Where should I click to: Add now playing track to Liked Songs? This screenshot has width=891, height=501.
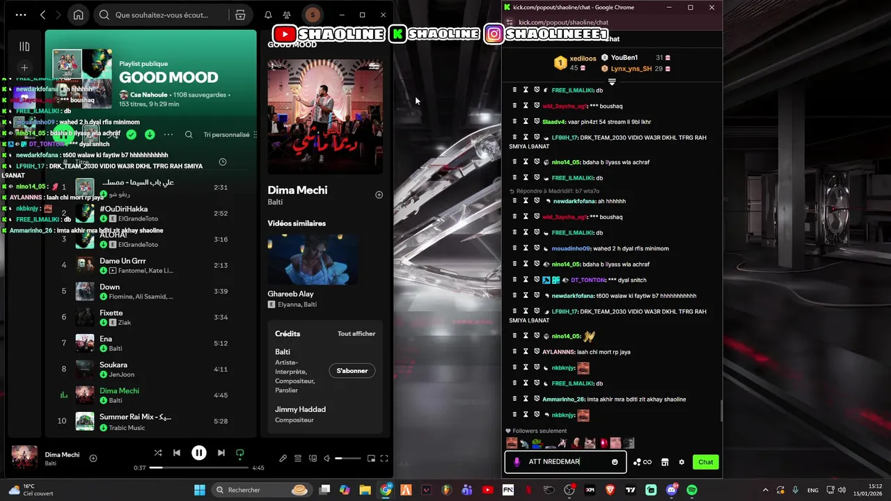(x=93, y=458)
